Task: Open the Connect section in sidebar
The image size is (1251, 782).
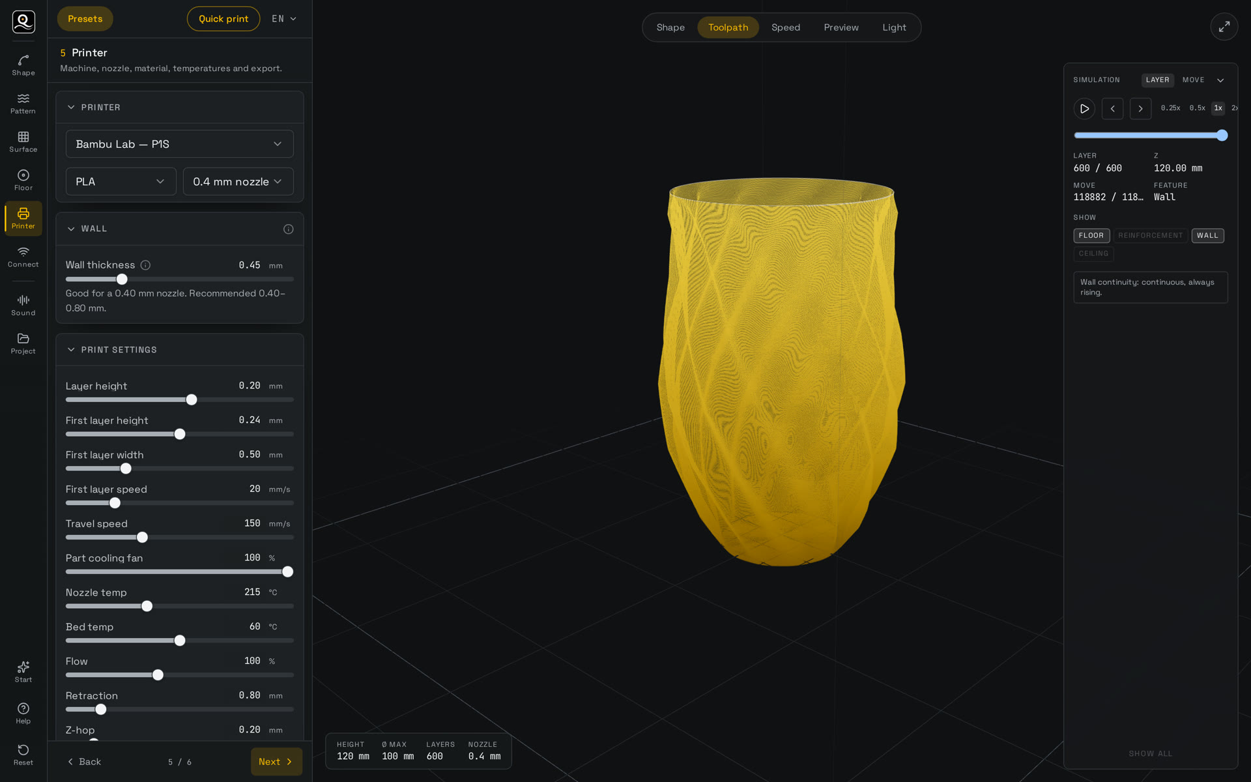Action: [23, 257]
